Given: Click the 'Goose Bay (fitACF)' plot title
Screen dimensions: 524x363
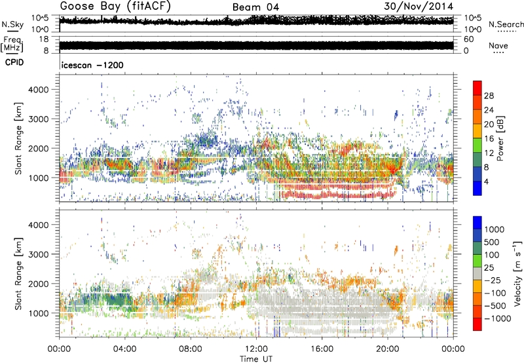Looking at the screenshot, I should point(115,6).
